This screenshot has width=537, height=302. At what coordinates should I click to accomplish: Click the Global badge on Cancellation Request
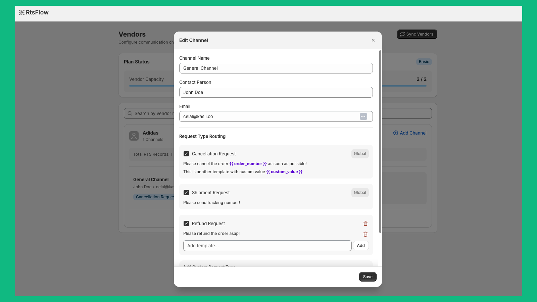point(360,154)
